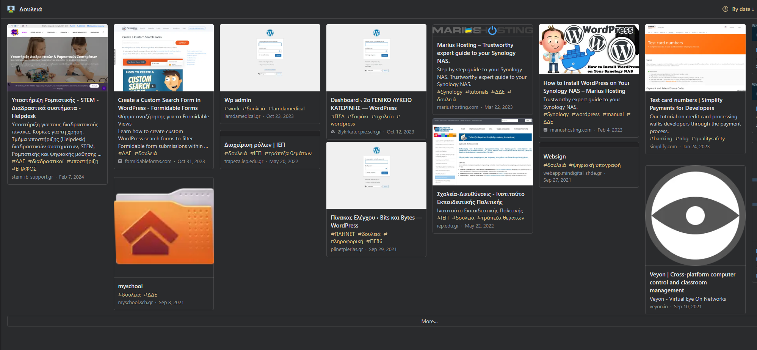Open Test card numbers | Simplify title
Screen dimensions: 757x350
click(686, 104)
